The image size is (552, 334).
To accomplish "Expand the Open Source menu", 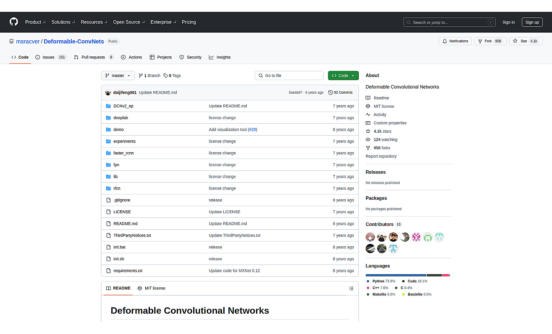I will click(129, 22).
